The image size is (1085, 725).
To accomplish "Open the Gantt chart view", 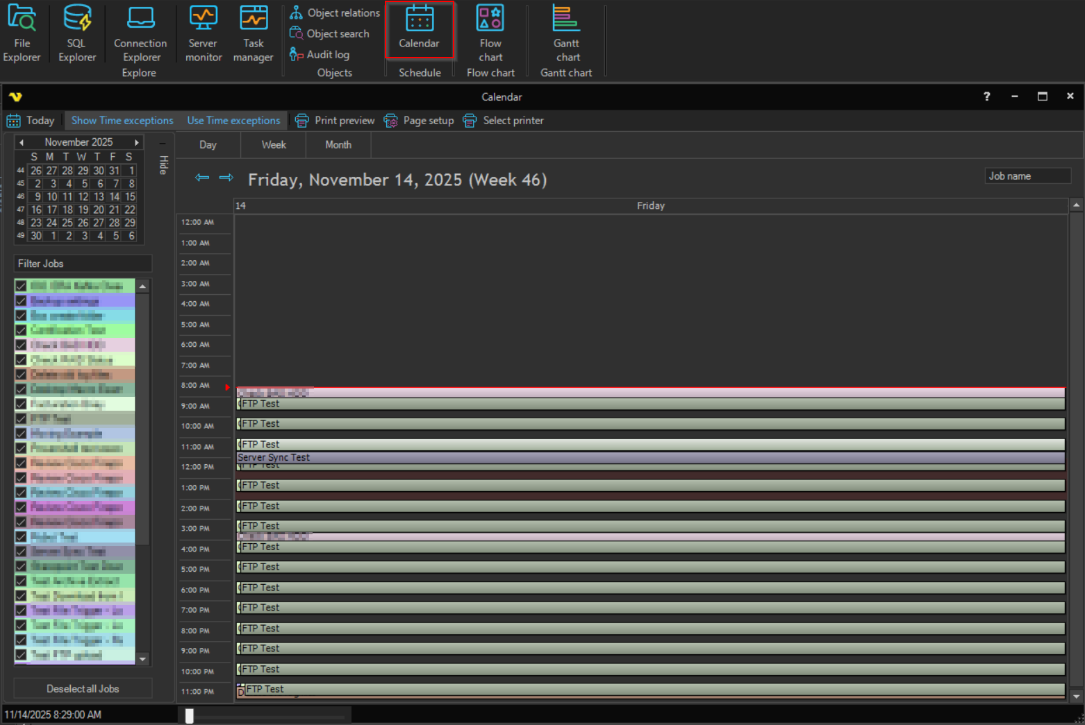I will 566,33.
